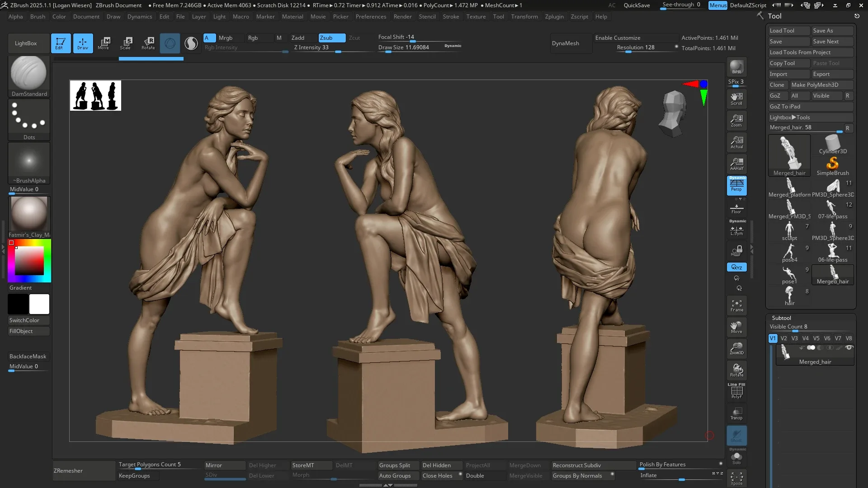
Task: Open the Menus toggle button
Action: click(717, 5)
